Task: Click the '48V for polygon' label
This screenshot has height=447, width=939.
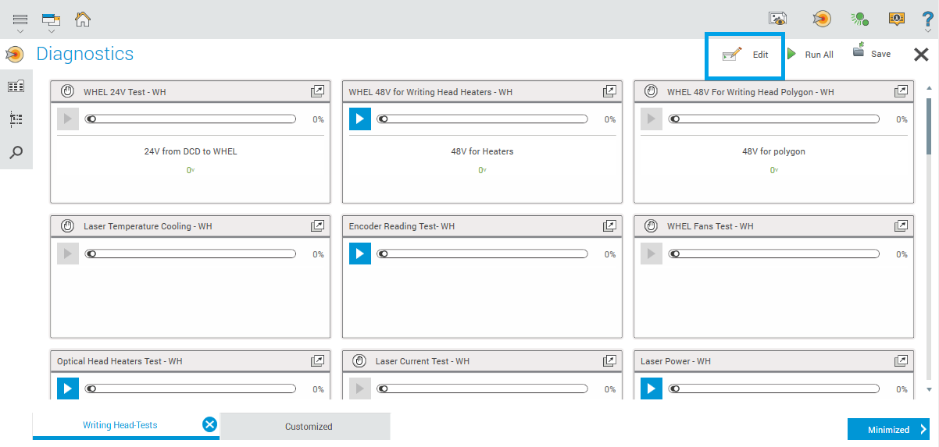Action: coord(773,151)
